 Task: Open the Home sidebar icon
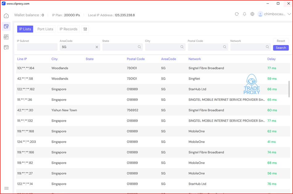coord(6,16)
